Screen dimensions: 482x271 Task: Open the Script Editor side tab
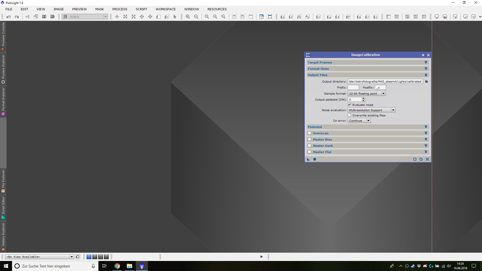pos(3,208)
